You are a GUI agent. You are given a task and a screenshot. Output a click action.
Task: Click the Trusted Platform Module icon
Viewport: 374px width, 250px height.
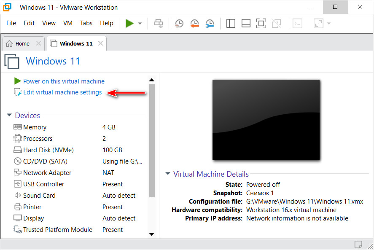[x=18, y=229]
